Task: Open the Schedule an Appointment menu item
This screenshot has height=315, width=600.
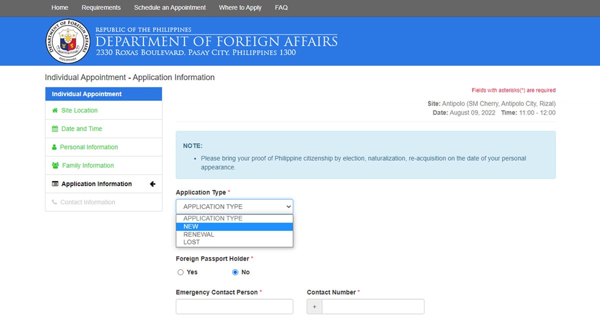Action: (169, 7)
